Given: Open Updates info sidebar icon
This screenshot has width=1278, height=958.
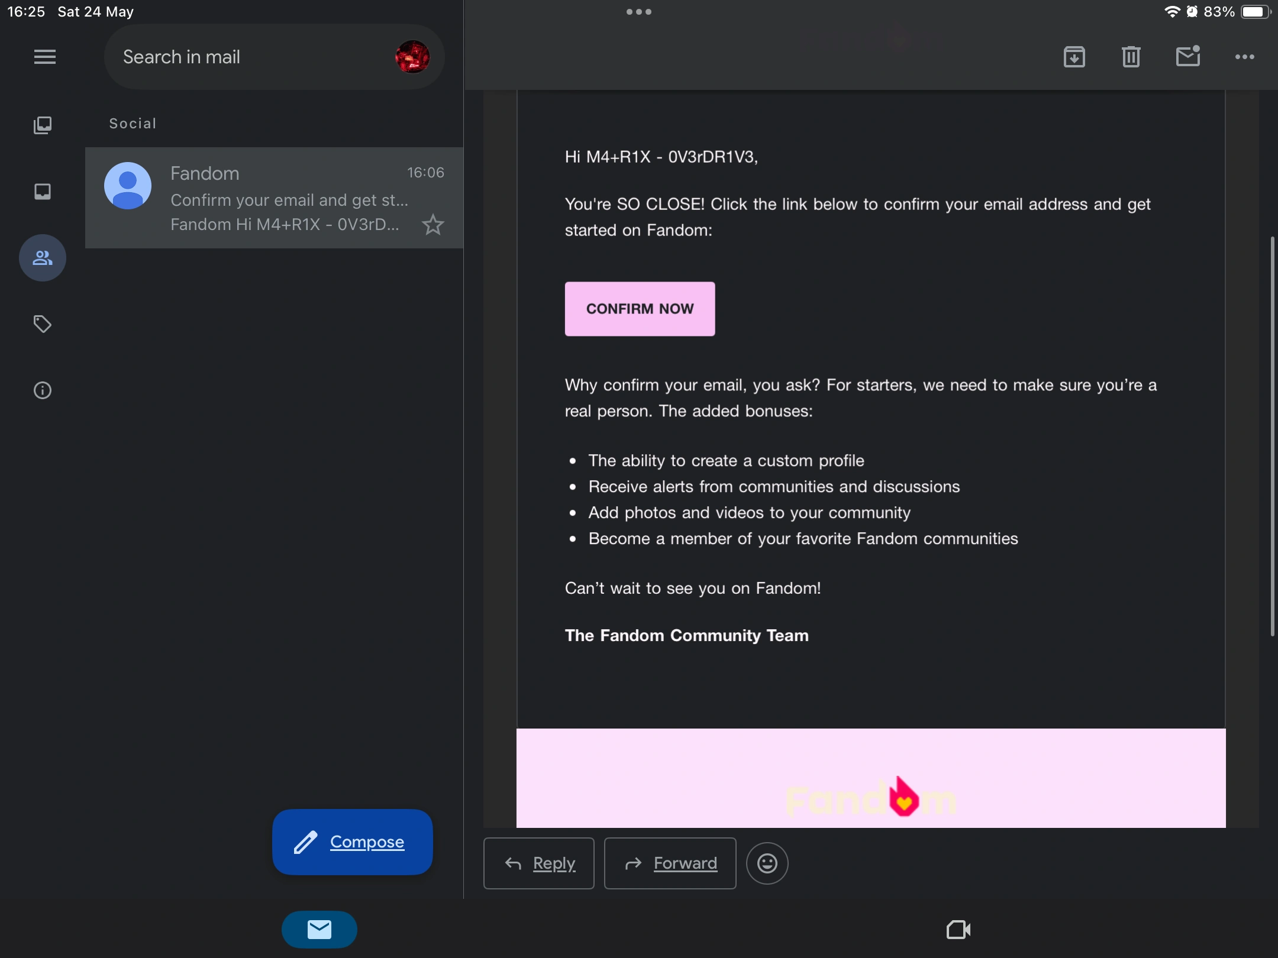Looking at the screenshot, I should pyautogui.click(x=43, y=390).
